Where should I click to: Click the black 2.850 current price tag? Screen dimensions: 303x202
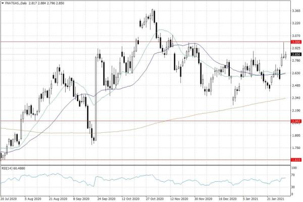coord(296,55)
